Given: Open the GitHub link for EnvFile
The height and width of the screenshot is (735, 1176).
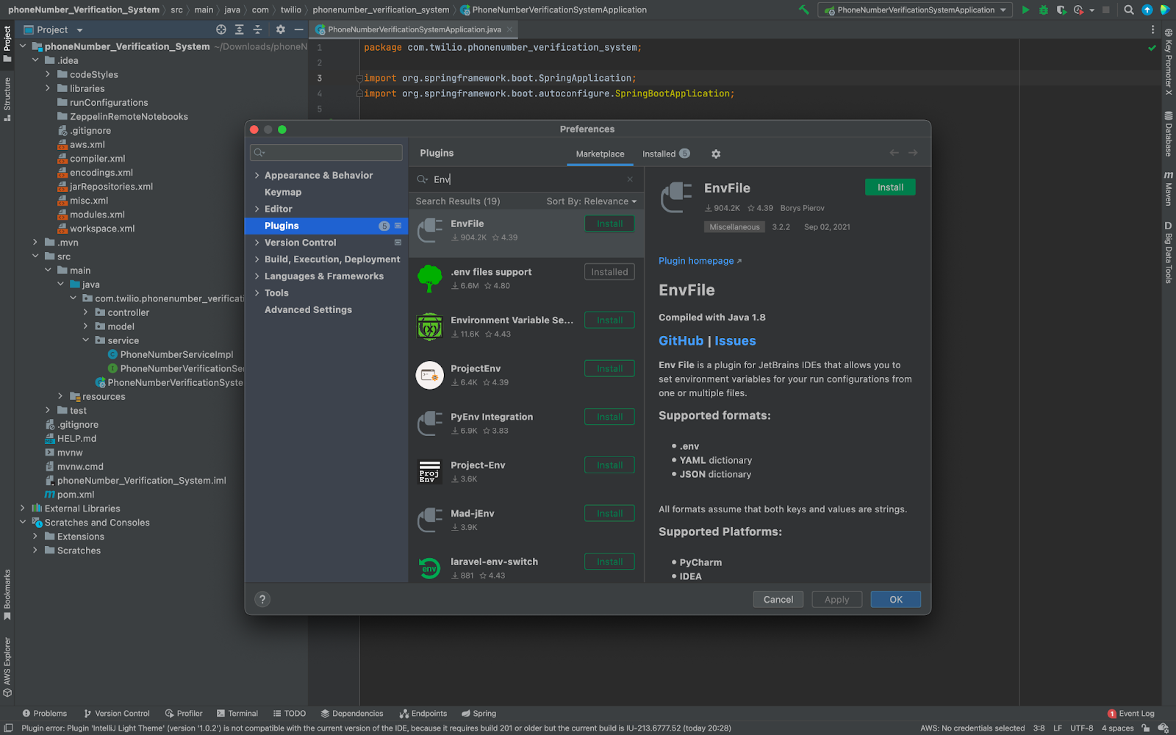Looking at the screenshot, I should (681, 340).
